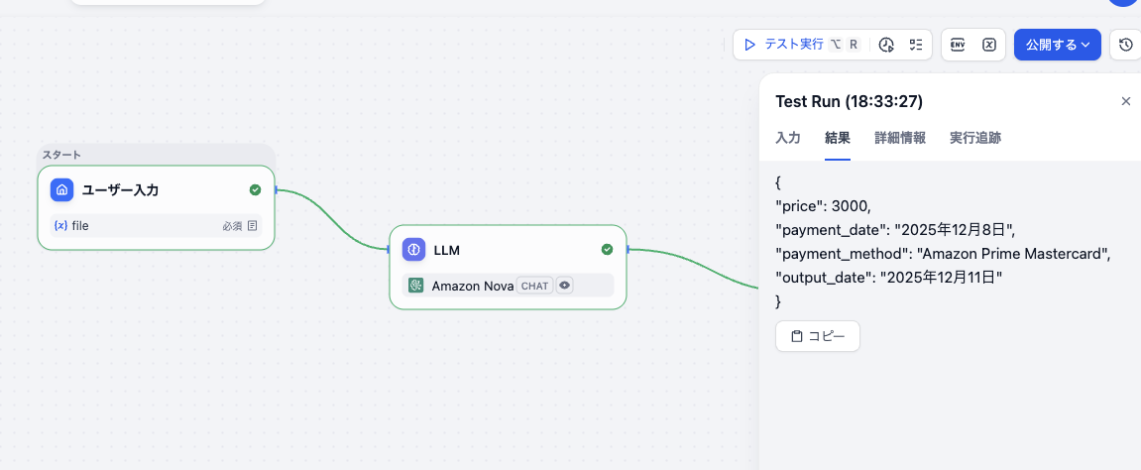Image resolution: width=1141 pixels, height=470 pixels.
Task: Click the {x} variable icon beside file
Action: [61, 225]
